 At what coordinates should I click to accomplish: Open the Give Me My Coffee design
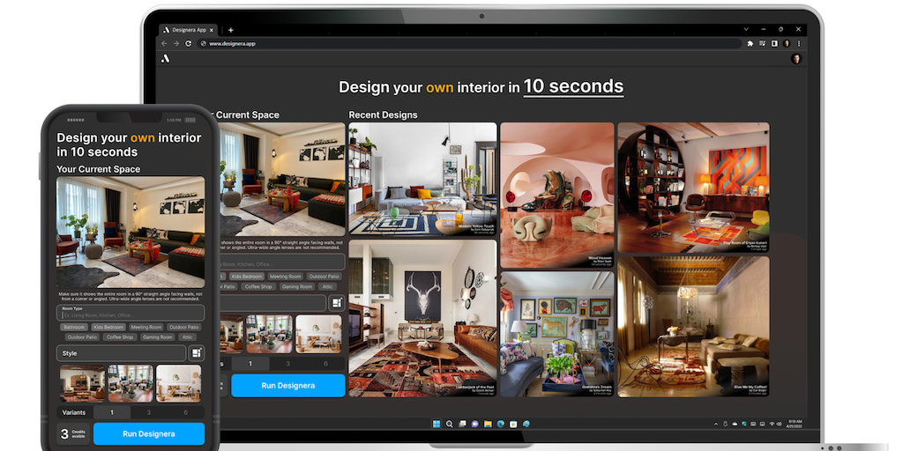tap(693, 327)
